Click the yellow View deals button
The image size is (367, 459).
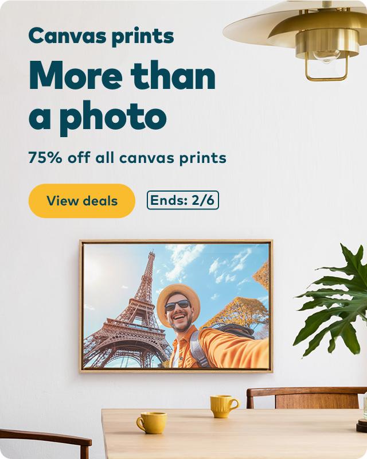(82, 201)
